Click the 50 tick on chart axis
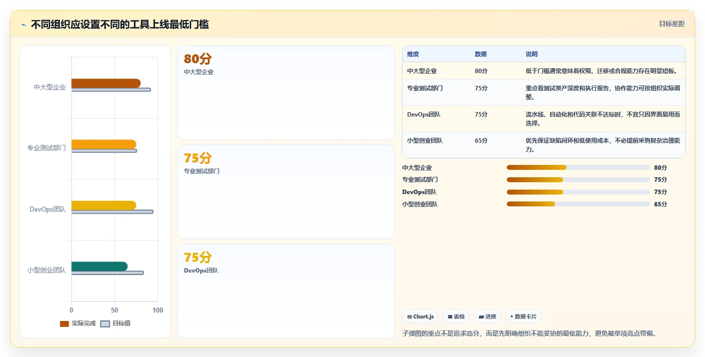The image size is (705, 357). point(115,311)
